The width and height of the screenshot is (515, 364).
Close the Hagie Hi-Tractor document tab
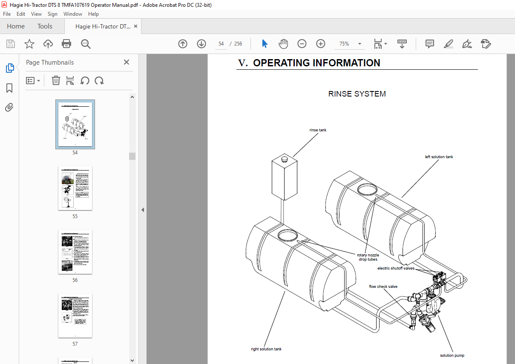(x=136, y=26)
